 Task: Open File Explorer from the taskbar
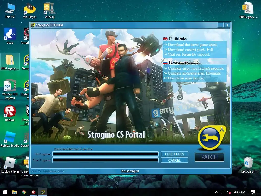point(15,192)
